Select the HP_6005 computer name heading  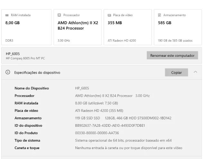pyautogui.click(x=13, y=54)
